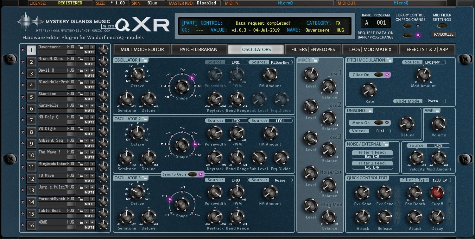Mute the VS Digit part

90,134
